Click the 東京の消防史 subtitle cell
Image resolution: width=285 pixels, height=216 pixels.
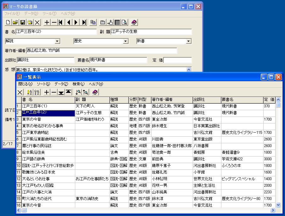92,199
